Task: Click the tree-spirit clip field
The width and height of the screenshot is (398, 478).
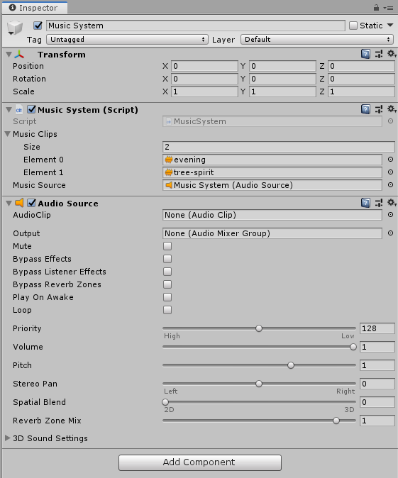Action: pos(272,172)
